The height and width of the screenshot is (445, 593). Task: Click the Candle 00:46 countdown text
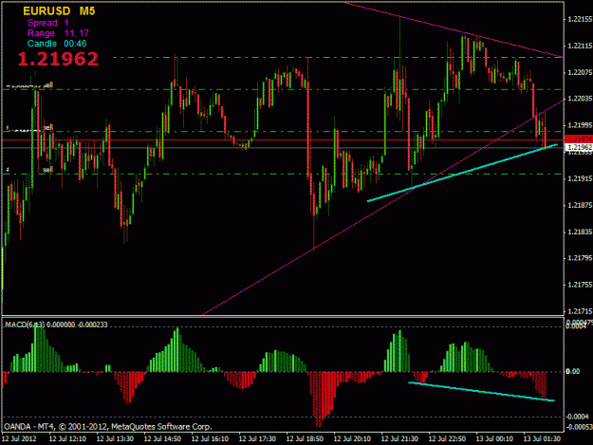57,44
